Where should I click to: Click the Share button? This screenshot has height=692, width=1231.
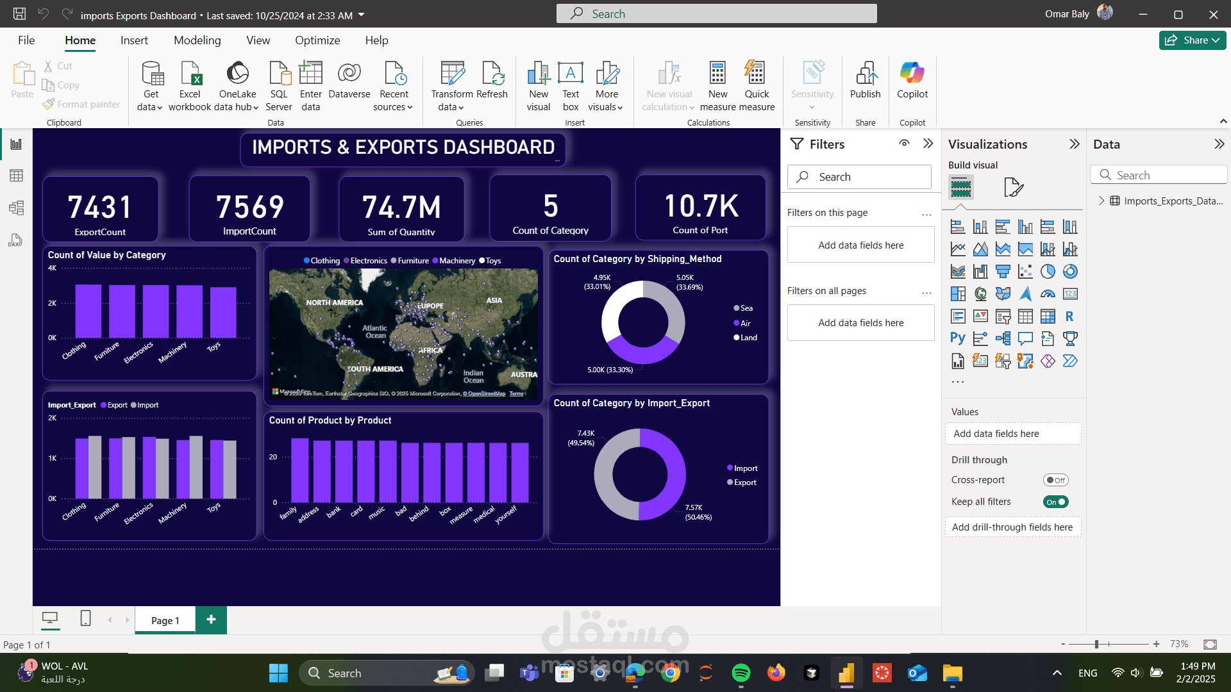(x=1192, y=40)
